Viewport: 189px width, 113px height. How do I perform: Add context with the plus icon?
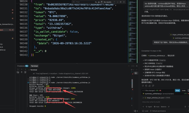143,107
